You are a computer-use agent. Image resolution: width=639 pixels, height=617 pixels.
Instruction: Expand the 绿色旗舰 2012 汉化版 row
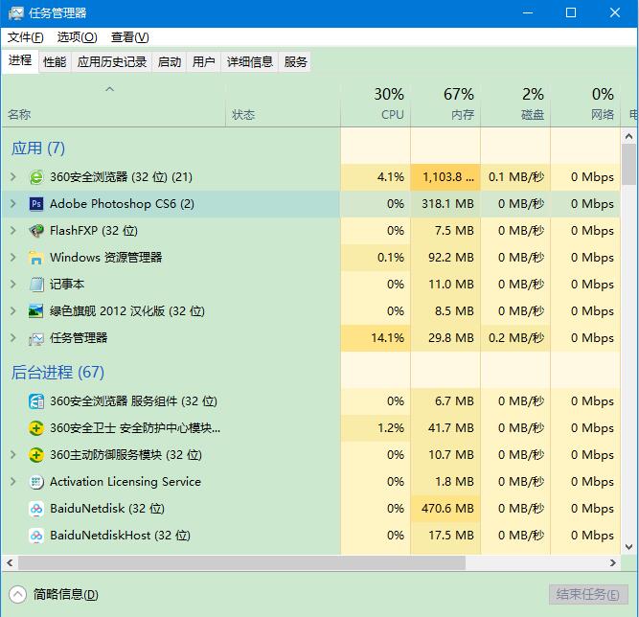(13, 311)
